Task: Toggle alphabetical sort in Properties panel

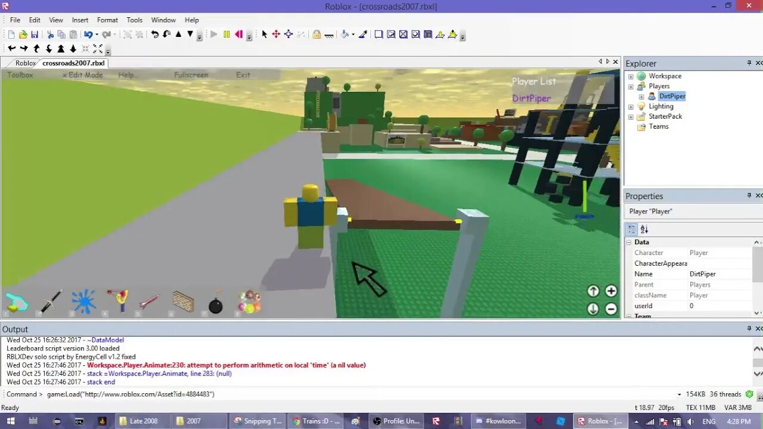Action: 644,229
